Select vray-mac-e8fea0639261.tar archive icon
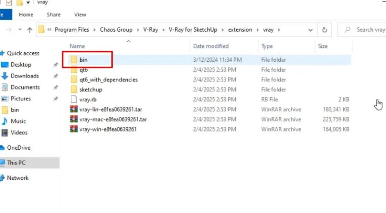This screenshot has width=386, height=213. (74, 119)
